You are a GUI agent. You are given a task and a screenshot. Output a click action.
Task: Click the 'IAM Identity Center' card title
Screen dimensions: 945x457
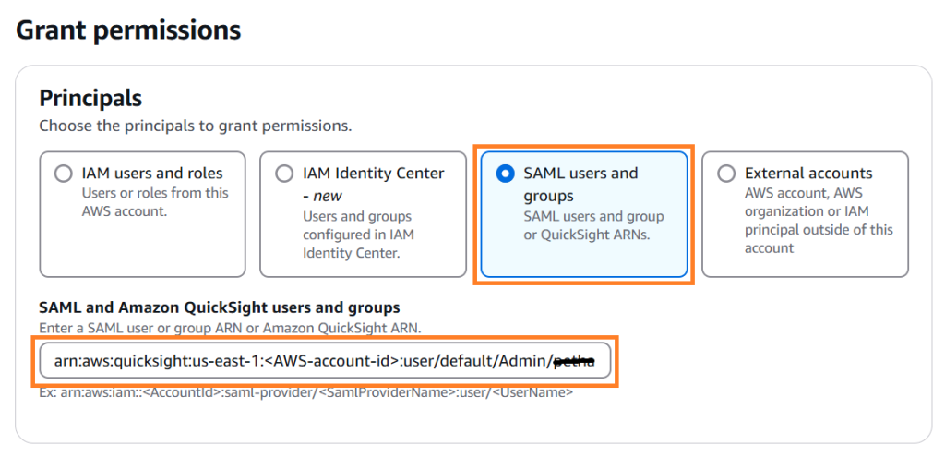(374, 173)
